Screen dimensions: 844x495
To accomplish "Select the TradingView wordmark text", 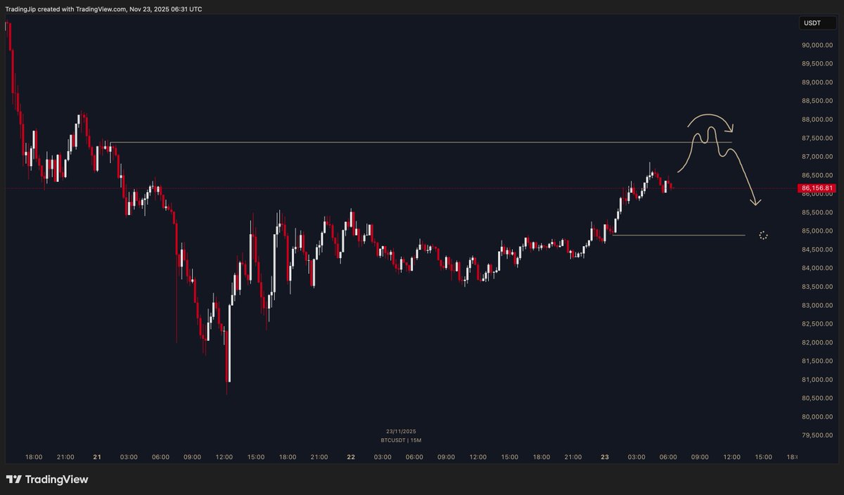I will click(x=57, y=480).
